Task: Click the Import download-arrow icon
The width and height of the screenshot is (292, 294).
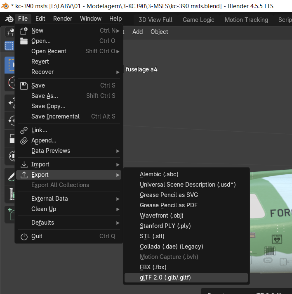Action: (x=24, y=164)
